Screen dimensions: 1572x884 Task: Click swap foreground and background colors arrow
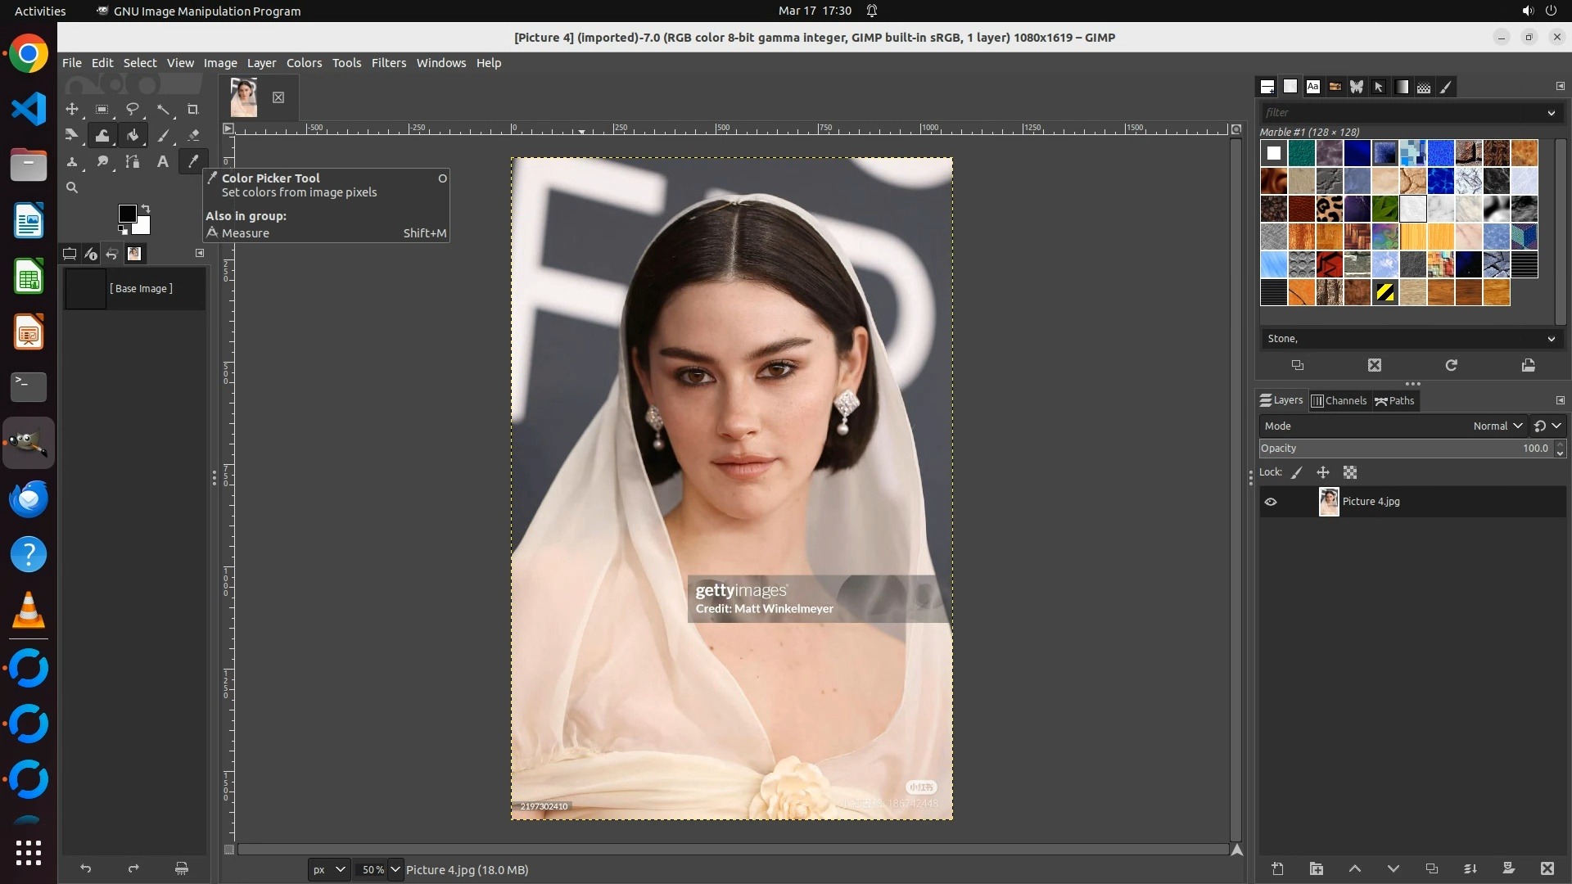tap(146, 208)
